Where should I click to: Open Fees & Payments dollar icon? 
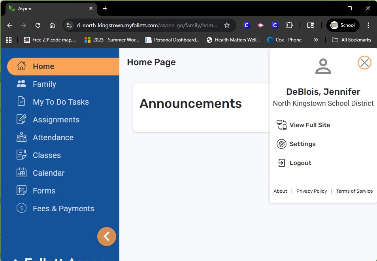tap(21, 208)
